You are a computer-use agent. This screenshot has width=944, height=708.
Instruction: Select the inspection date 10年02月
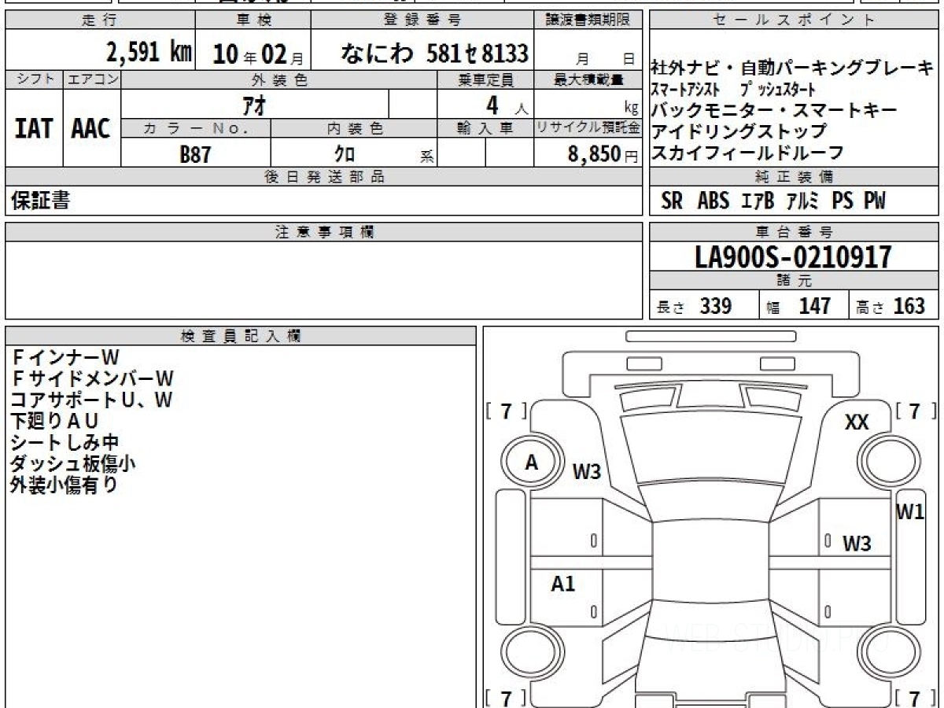click(257, 53)
